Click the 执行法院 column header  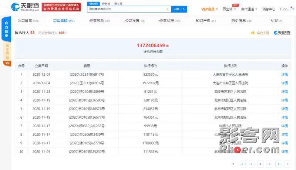point(230,66)
